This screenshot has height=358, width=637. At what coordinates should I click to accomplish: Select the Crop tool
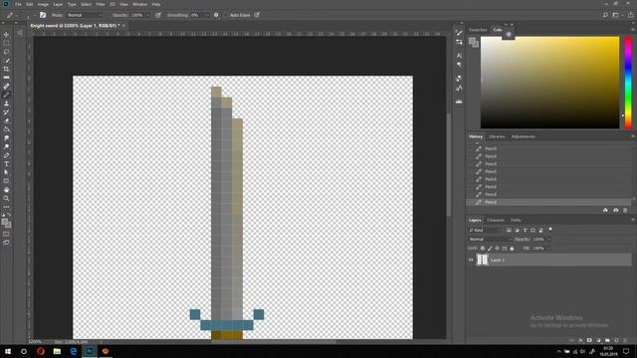click(6, 69)
